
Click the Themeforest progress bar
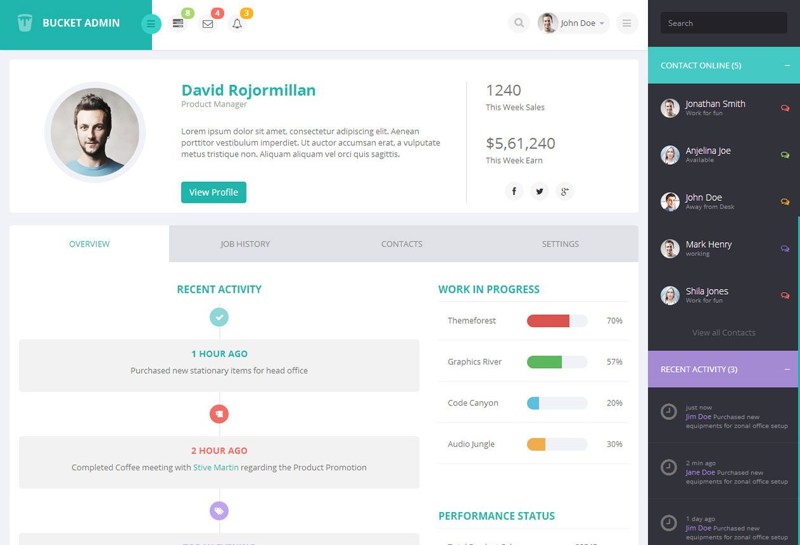click(557, 321)
